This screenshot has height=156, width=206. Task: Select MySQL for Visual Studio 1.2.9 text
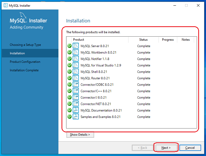point(101,65)
